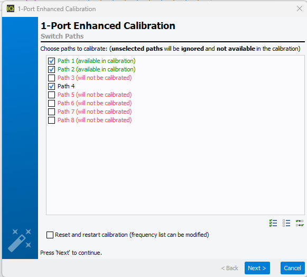Viewport: 307px width, 277px height.
Task: Close the 1-Port Enhanced Calibration dialog
Action: point(300,8)
